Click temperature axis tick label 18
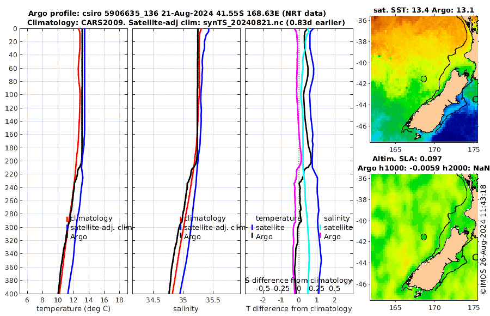Image resolution: width=490 pixels, height=316 pixels. point(120,300)
